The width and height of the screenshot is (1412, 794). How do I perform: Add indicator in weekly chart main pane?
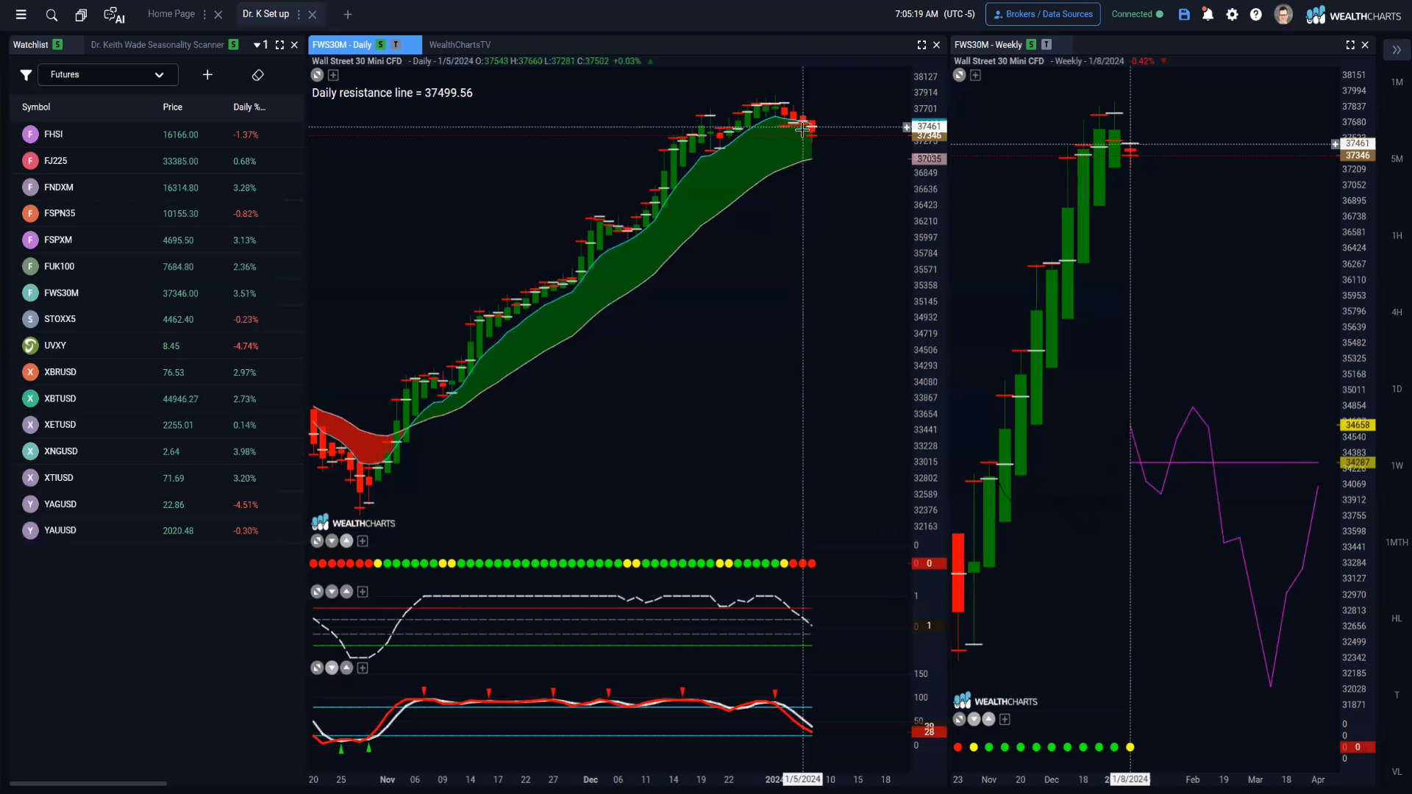tap(975, 75)
